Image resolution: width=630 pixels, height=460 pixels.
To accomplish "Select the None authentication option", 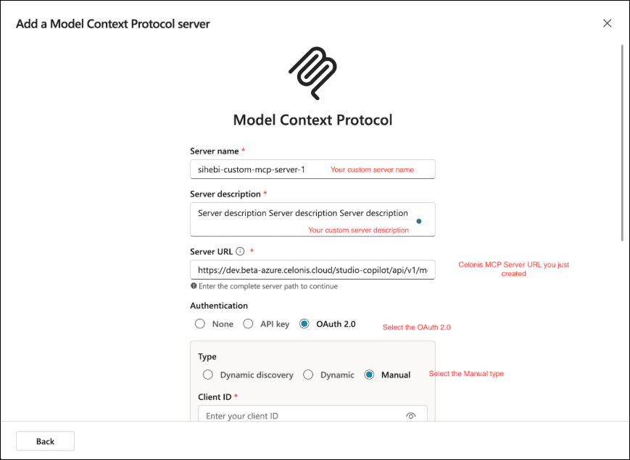I will click(x=199, y=323).
